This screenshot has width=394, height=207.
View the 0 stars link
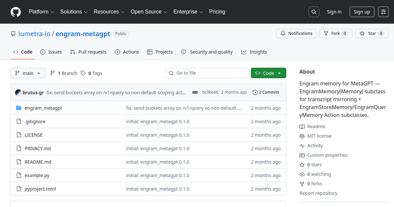coord(311,165)
